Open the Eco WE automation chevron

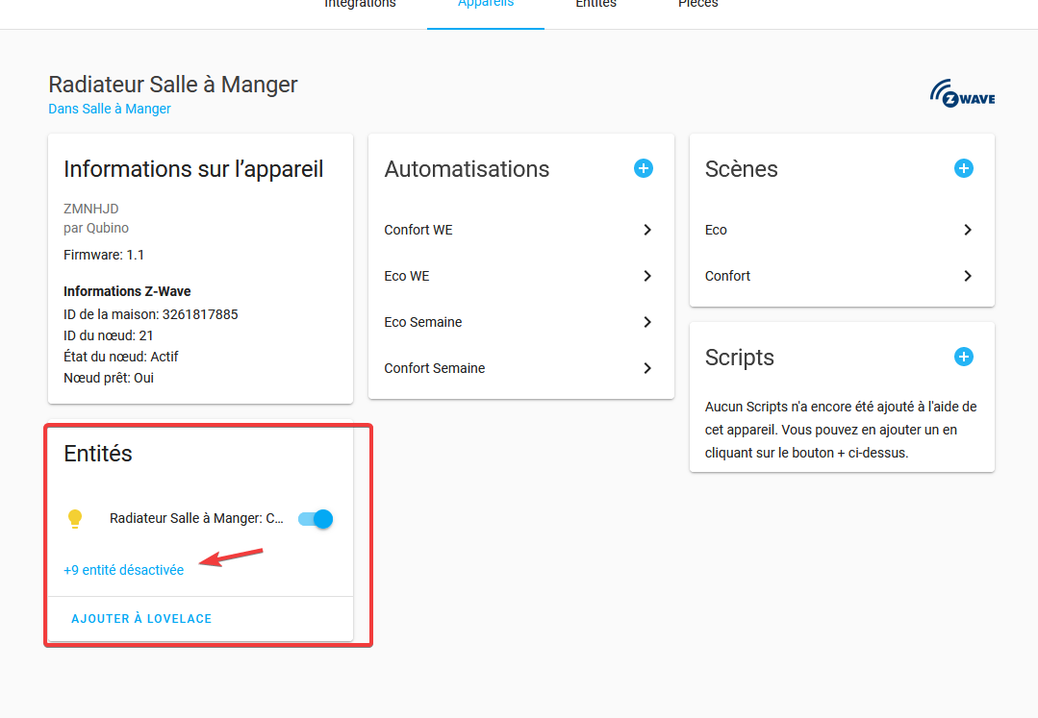pos(647,277)
